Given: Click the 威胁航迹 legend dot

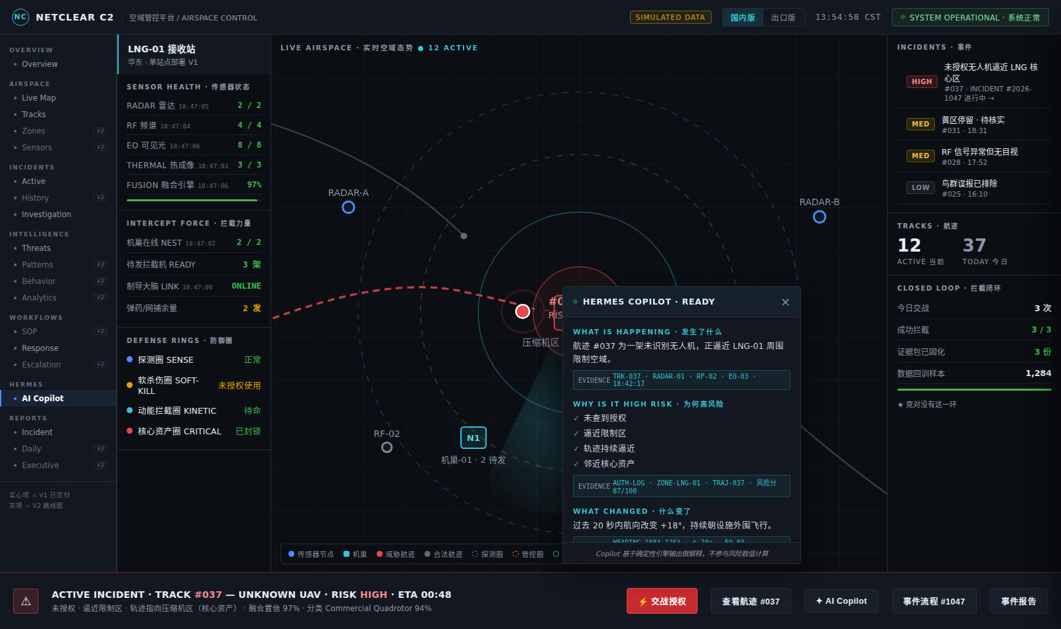Looking at the screenshot, I should [379, 554].
